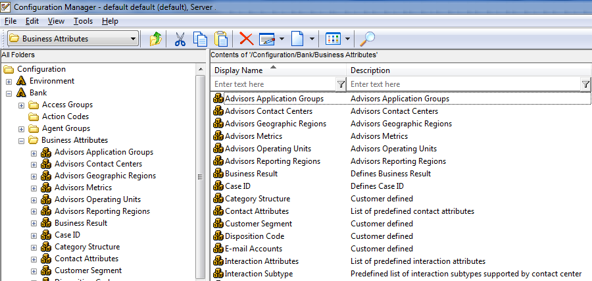The height and width of the screenshot is (281, 592).
Task: Select Contact Attributes in tree
Action: point(86,259)
